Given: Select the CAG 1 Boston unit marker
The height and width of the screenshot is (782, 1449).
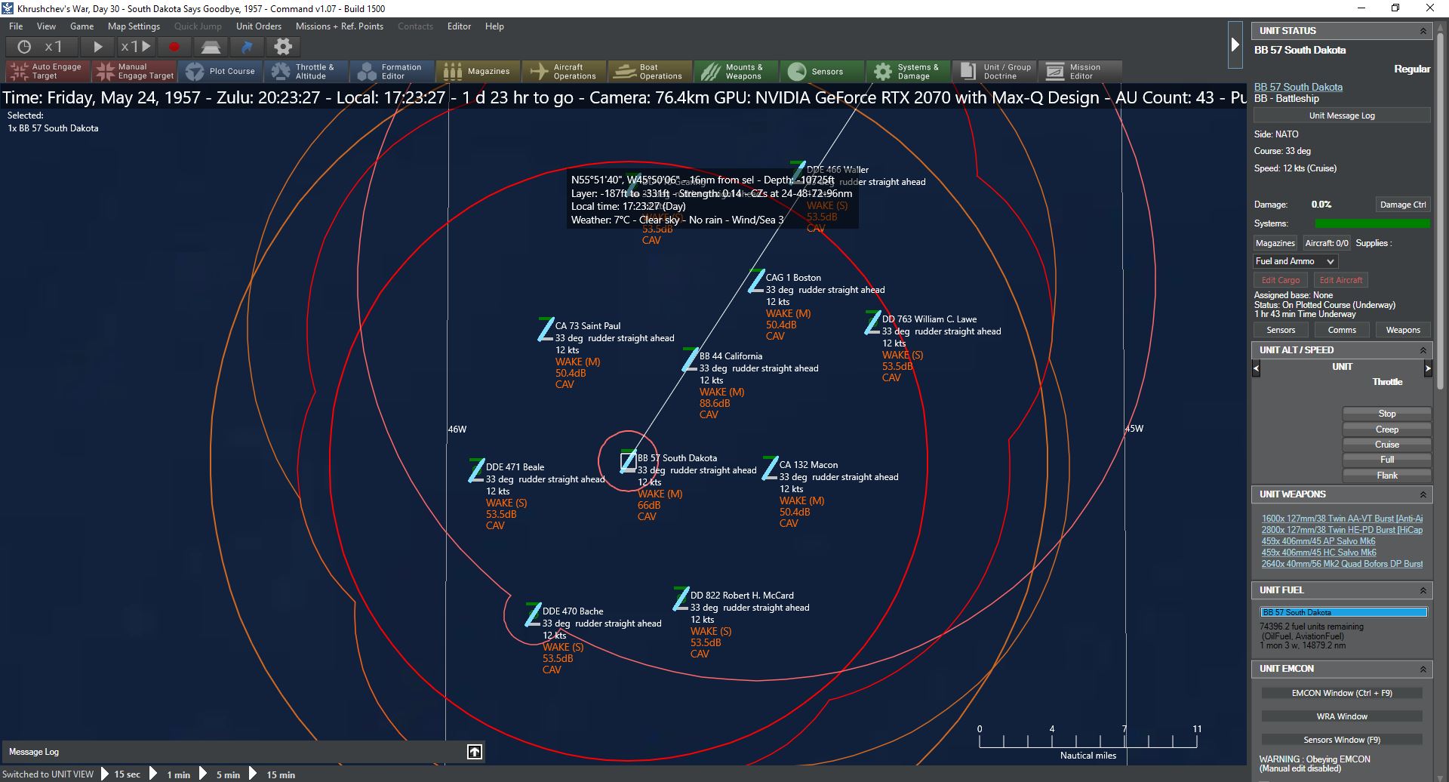Looking at the screenshot, I should tap(756, 281).
